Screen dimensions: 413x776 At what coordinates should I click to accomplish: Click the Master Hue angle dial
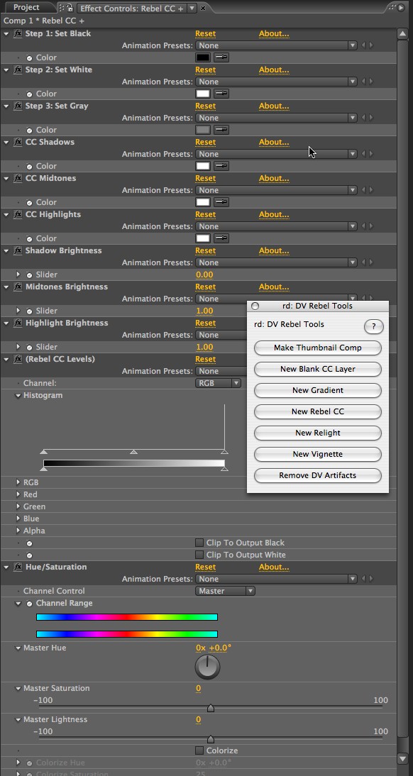pos(207,667)
